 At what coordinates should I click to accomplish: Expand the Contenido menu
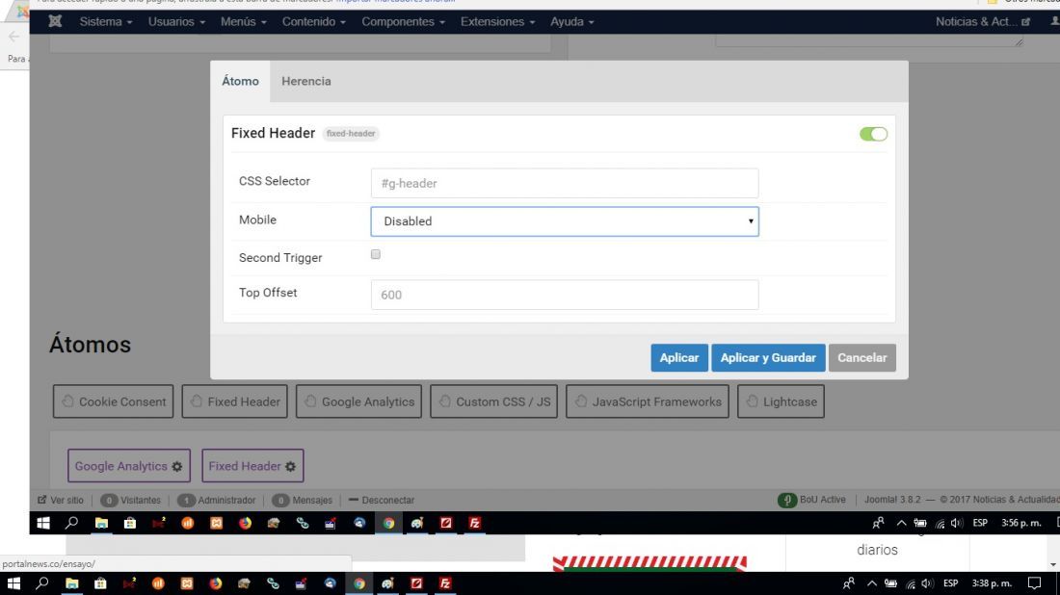point(314,21)
